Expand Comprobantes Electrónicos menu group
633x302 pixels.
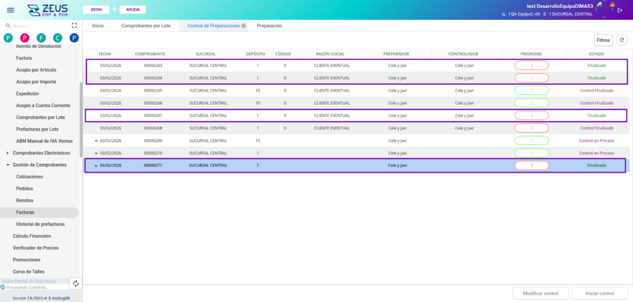point(7,153)
